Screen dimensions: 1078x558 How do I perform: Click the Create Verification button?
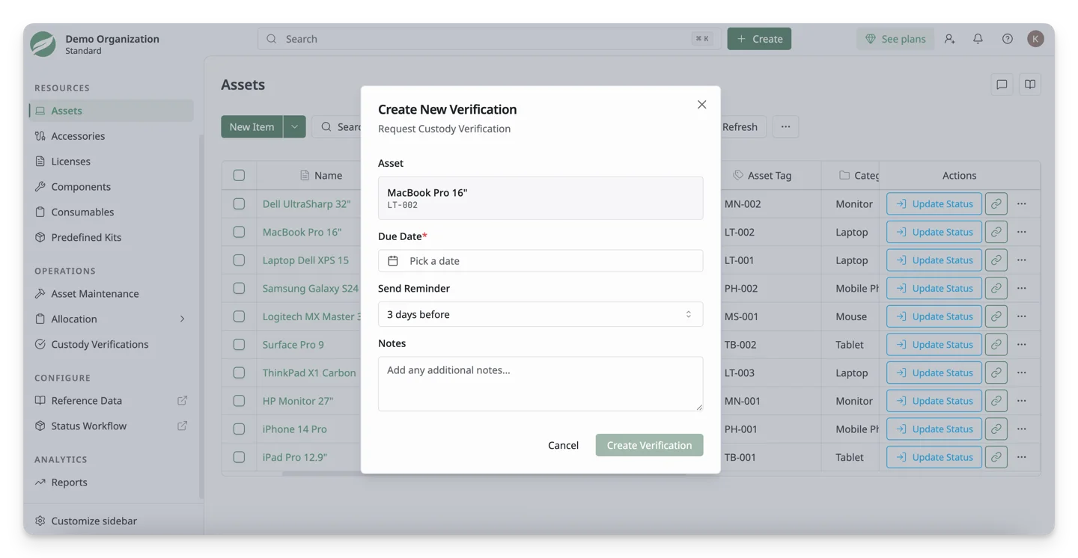(x=649, y=445)
